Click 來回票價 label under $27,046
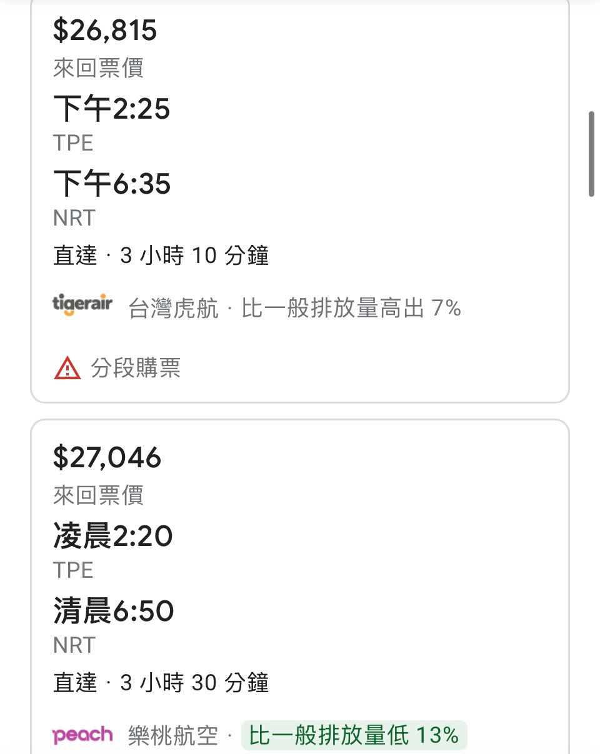Viewport: 600px width, 754px height. pyautogui.click(x=98, y=495)
